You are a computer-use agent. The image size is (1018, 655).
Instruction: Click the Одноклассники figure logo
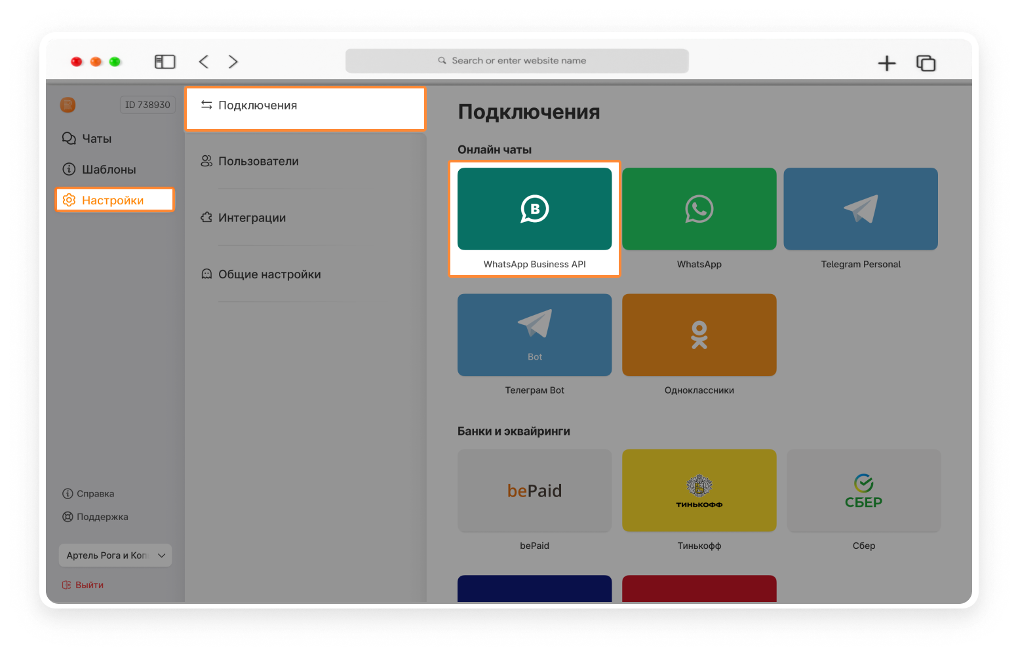tap(699, 335)
